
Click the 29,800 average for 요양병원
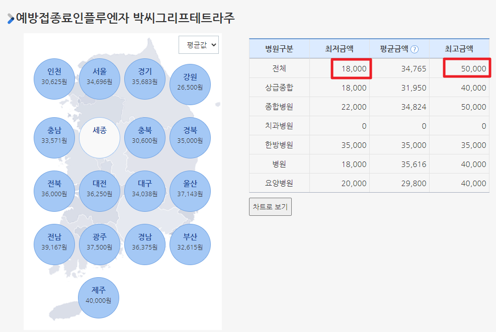pos(414,184)
